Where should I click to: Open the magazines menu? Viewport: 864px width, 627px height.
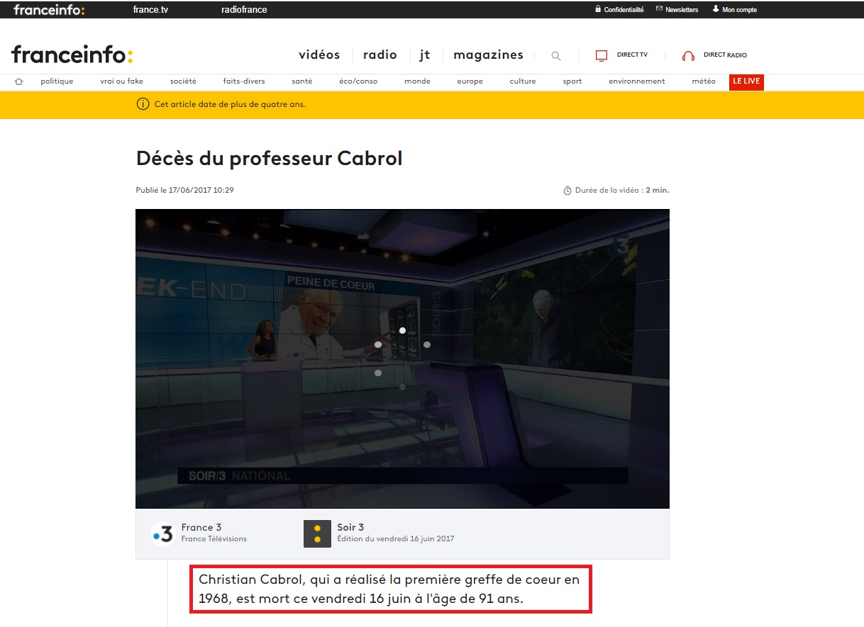[x=488, y=55]
